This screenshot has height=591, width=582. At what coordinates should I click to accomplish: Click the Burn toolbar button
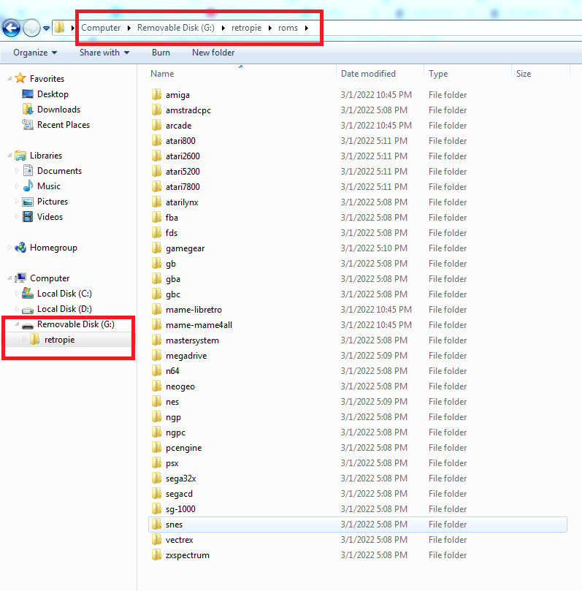(x=161, y=53)
